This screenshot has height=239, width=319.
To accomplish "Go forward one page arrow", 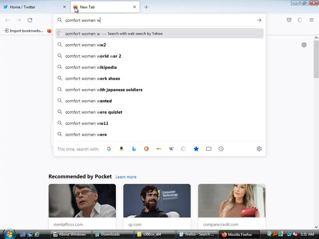I will coord(19,20).
